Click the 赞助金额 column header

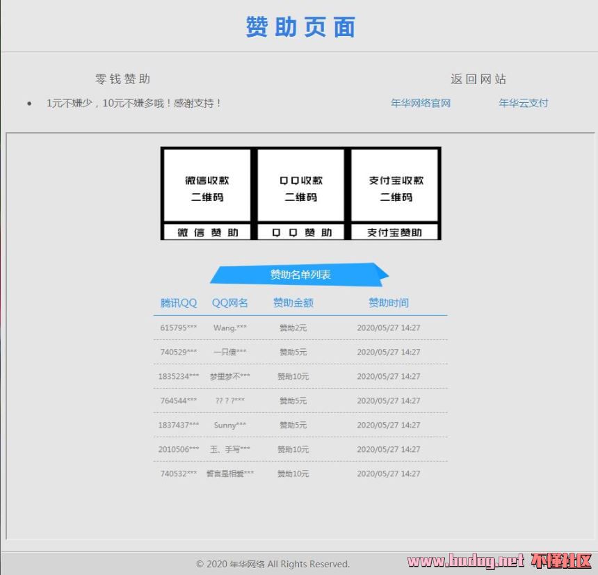293,303
